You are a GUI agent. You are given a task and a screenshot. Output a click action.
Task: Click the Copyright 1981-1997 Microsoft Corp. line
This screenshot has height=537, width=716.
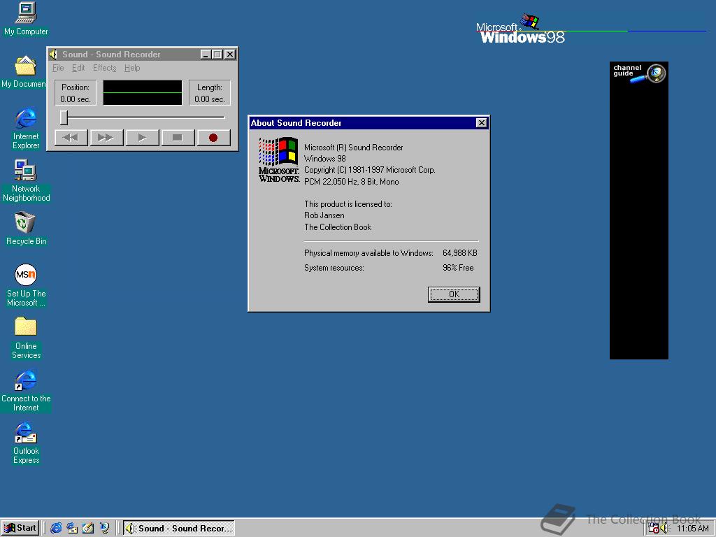pos(369,170)
